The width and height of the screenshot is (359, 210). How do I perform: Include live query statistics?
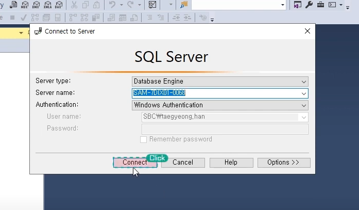click(84, 18)
